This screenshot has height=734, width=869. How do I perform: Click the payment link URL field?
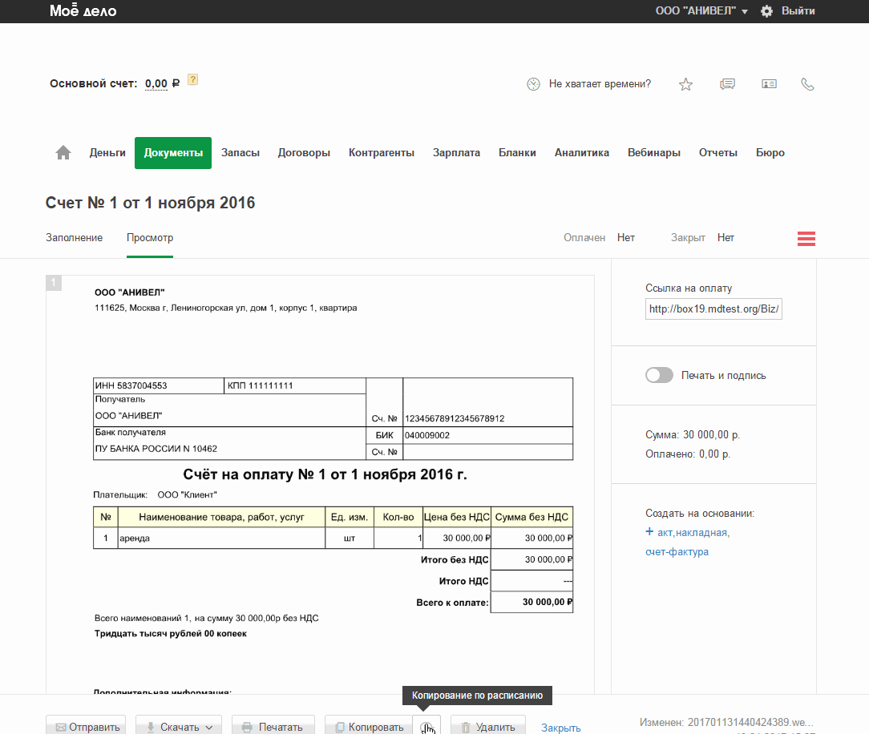(x=713, y=309)
